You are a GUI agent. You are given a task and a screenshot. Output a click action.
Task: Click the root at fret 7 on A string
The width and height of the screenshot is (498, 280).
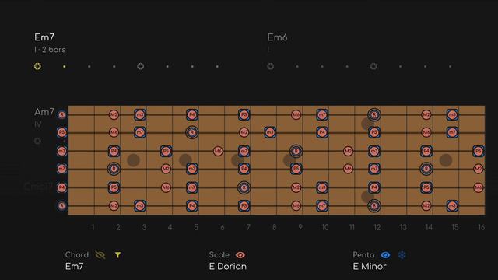[x=244, y=187]
